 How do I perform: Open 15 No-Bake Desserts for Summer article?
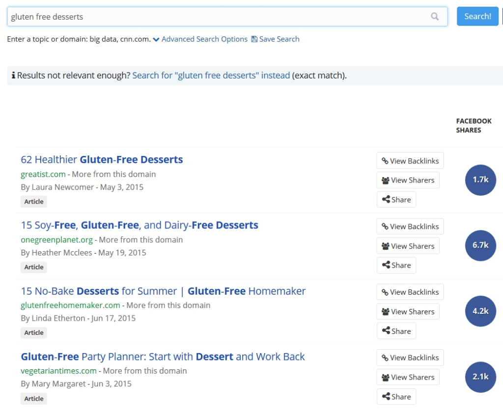[163, 291]
